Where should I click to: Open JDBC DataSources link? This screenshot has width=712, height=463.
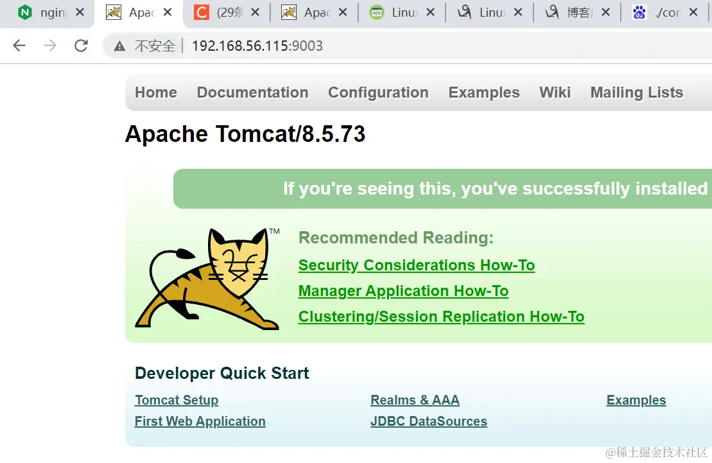[x=429, y=422]
